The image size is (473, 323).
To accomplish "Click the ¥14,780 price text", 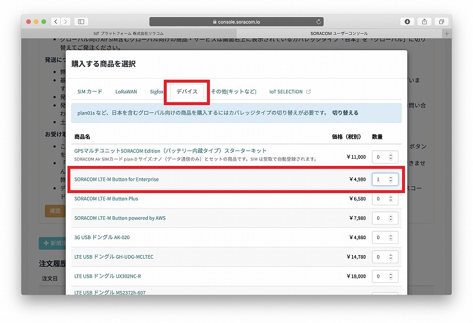I will (357, 257).
